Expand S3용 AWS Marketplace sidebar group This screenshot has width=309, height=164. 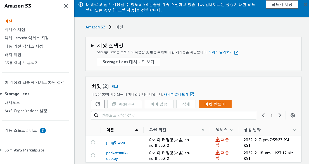[x=1, y=150]
